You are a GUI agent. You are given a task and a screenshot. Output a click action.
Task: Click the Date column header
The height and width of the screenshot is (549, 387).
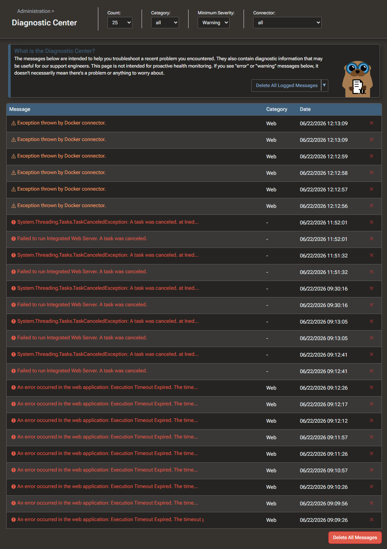pyautogui.click(x=305, y=109)
